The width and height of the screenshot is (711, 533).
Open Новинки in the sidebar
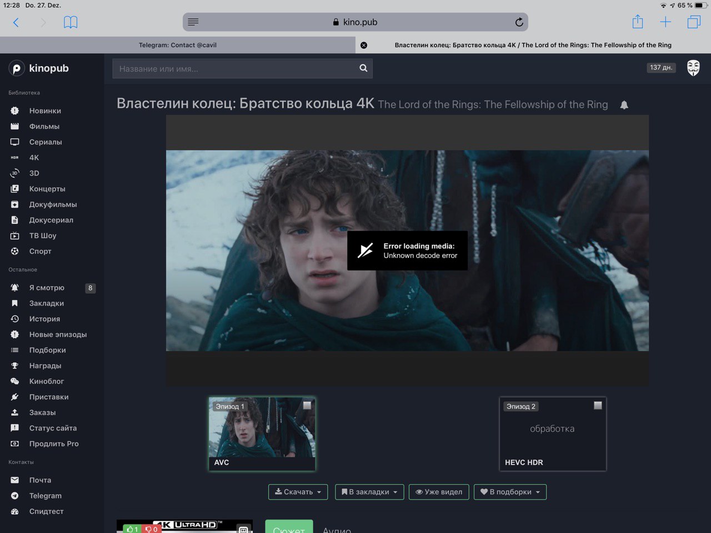[x=45, y=111]
